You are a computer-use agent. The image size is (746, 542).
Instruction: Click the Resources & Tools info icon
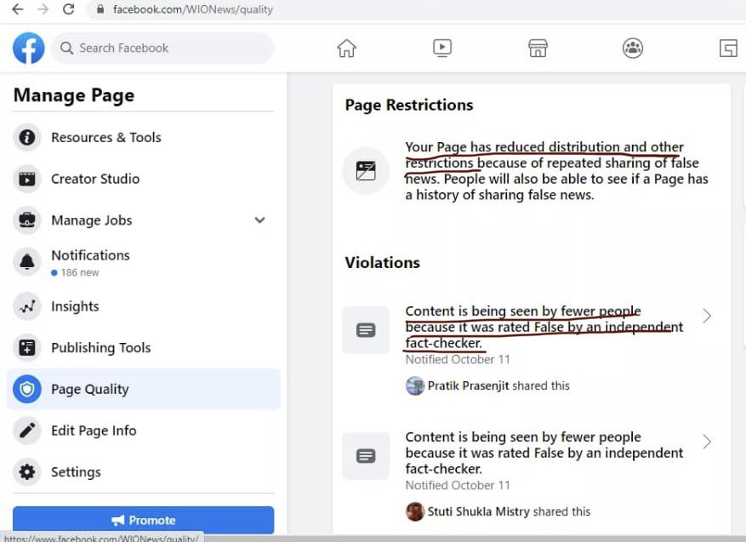[27, 138]
